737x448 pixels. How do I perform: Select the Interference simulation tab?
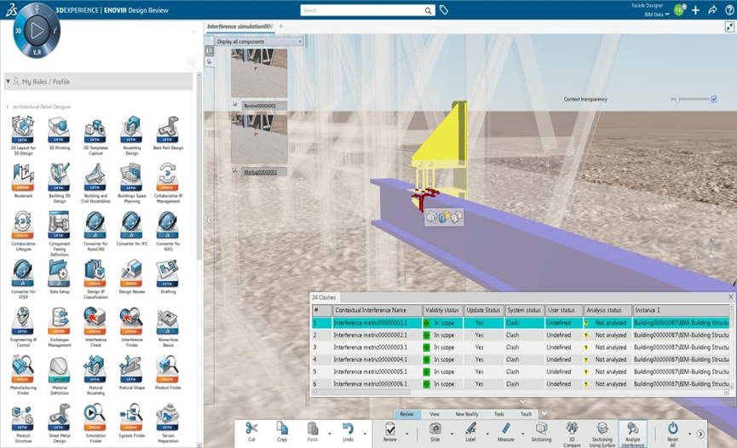click(239, 26)
